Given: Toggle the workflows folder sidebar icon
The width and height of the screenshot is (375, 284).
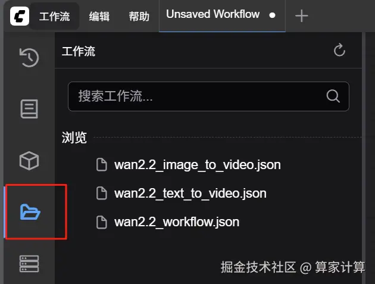Looking at the screenshot, I should click(x=30, y=212).
